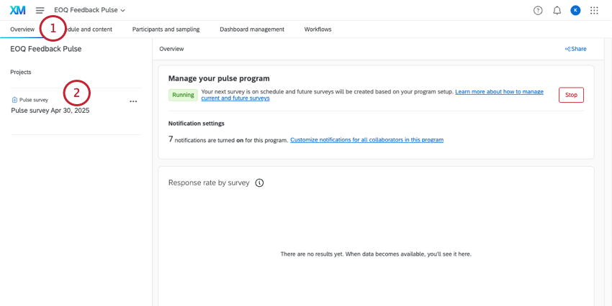Select Pulse survey Apr 30, 2025 project
Viewport: 612px width, 306px height.
pos(50,111)
